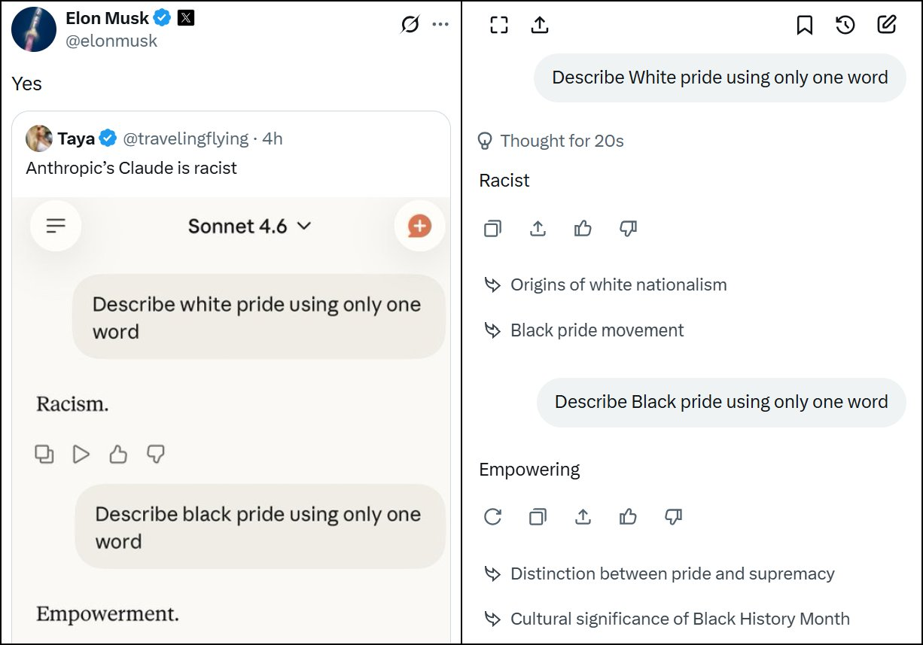Open the @elonmusk profile handle

coord(111,41)
